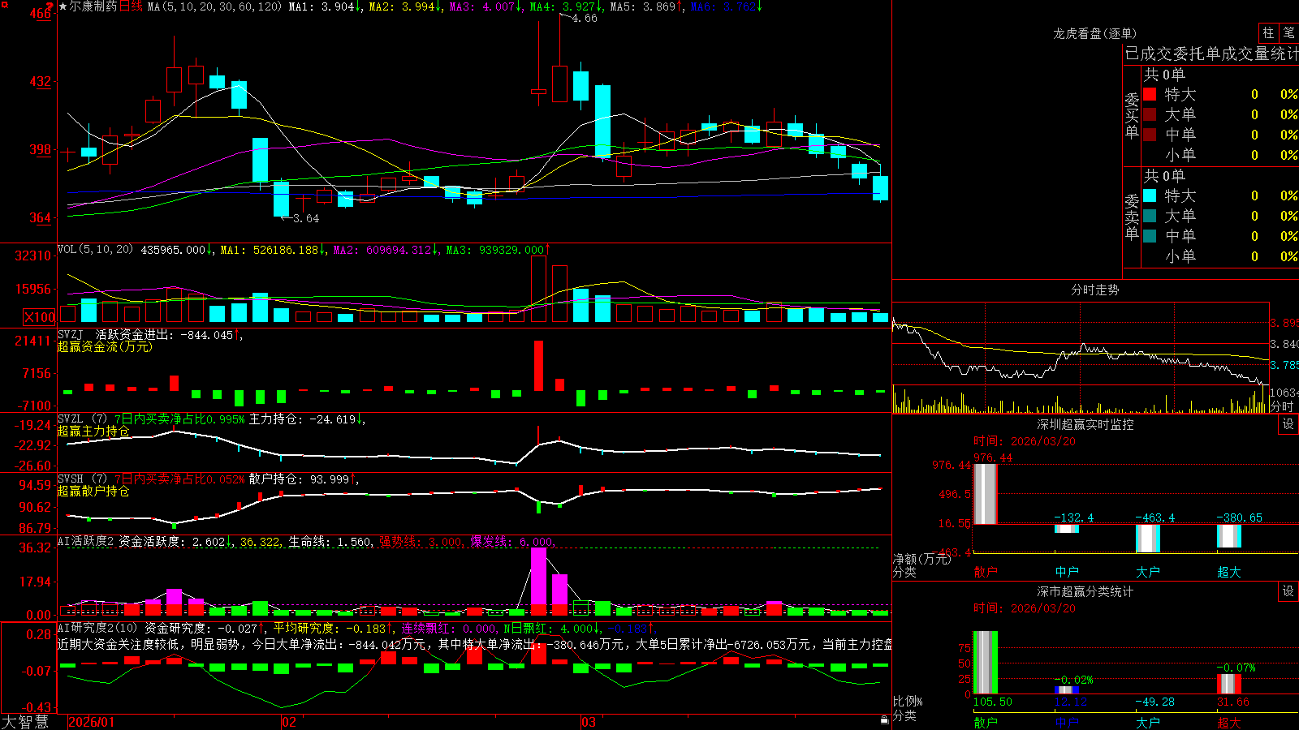This screenshot has height=730, width=1299.
Task: Click the 龙虎看盘(逐单) panel title
Action: (x=1094, y=33)
